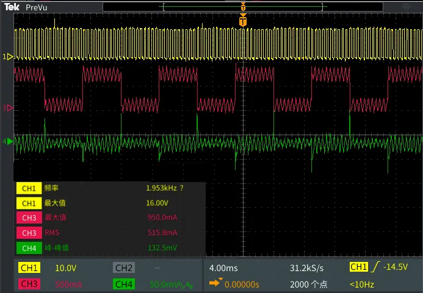Image resolution: width=423 pixels, height=293 pixels.
Task: Click the 31.2kS/s sample rate readout
Action: (x=306, y=268)
